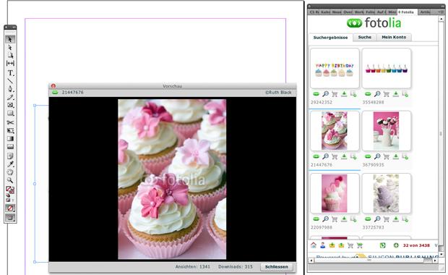Preview image 29242352 with the magnifier icon
Image resolution: width=448 pixels, height=275 pixels.
click(325, 94)
